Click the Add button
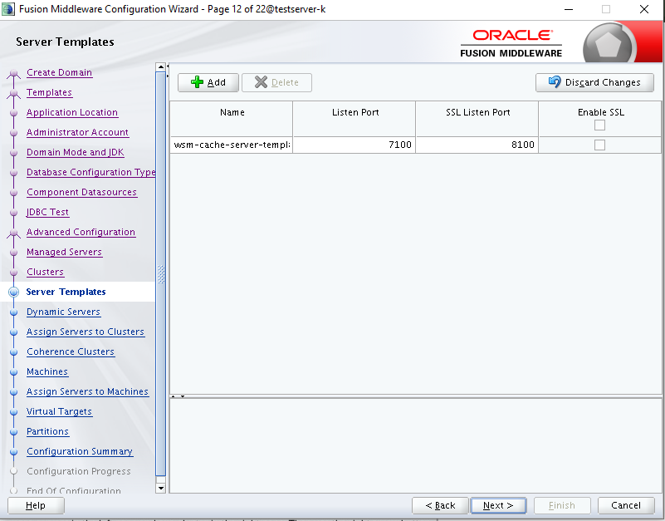 point(208,82)
